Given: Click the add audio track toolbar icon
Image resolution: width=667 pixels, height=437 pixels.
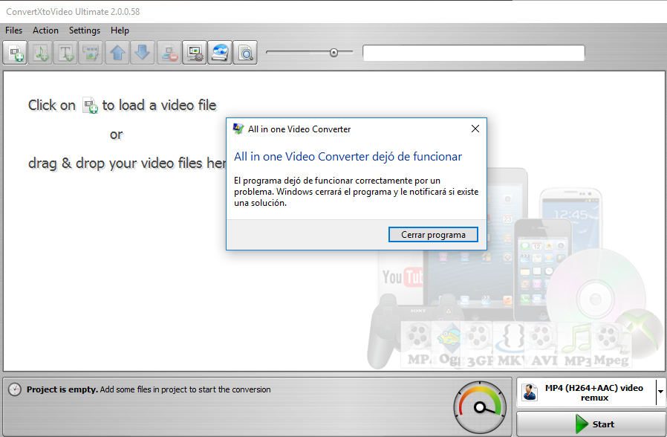Looking at the screenshot, I should click(x=40, y=53).
